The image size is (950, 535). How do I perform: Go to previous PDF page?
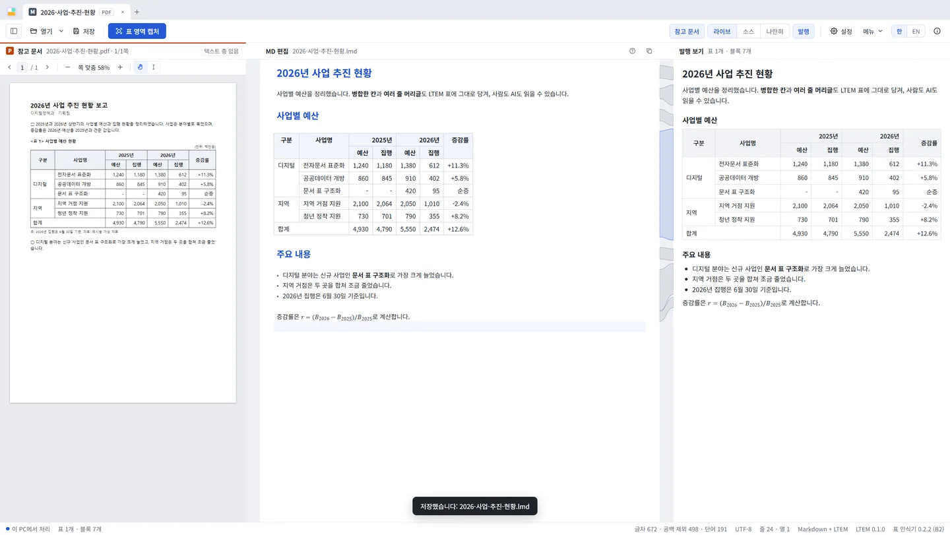9,67
